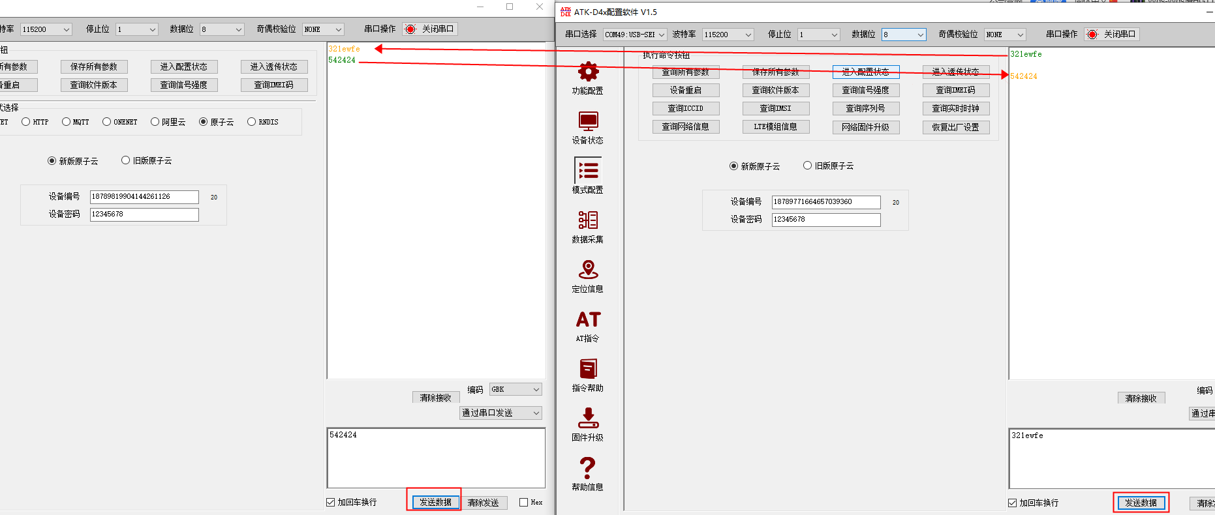
Task: Open the 设备状态 monitor icon
Action: point(588,121)
